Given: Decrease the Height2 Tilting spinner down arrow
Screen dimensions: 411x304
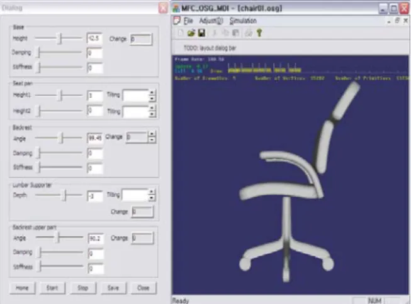Looking at the screenshot, I should 152,114.
